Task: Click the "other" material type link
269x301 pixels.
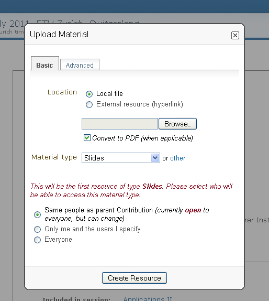Action: coord(177,158)
